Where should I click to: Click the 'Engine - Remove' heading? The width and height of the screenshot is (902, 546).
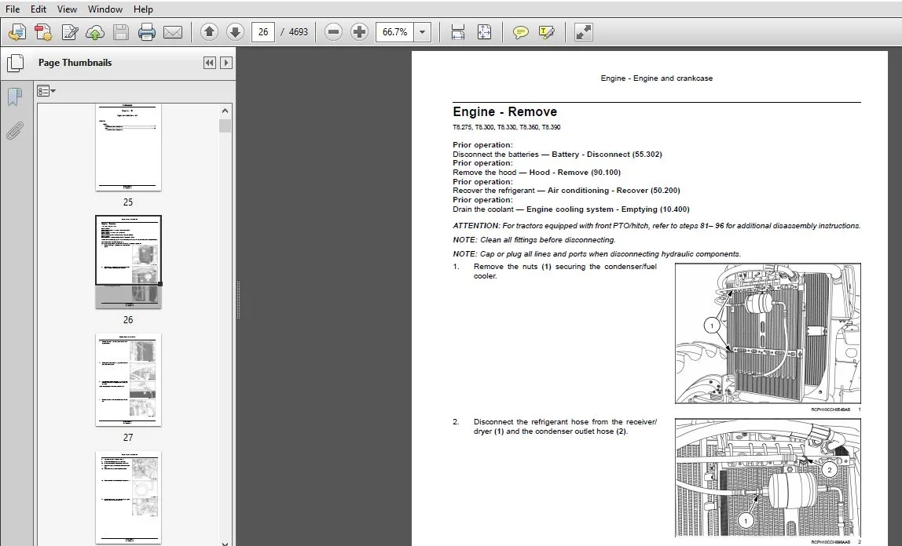[x=504, y=112]
